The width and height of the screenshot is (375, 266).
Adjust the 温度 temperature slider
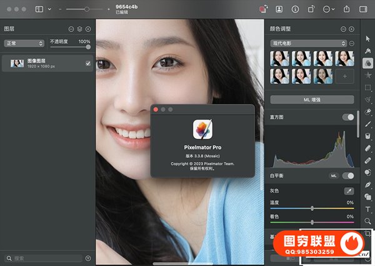point(312,208)
